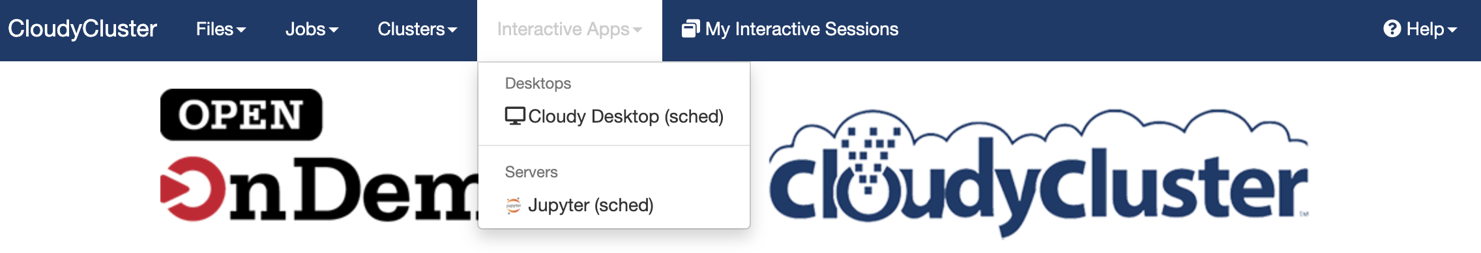Click the Interactive Apps dropdown caret
1481x253 pixels.
[x=638, y=30]
